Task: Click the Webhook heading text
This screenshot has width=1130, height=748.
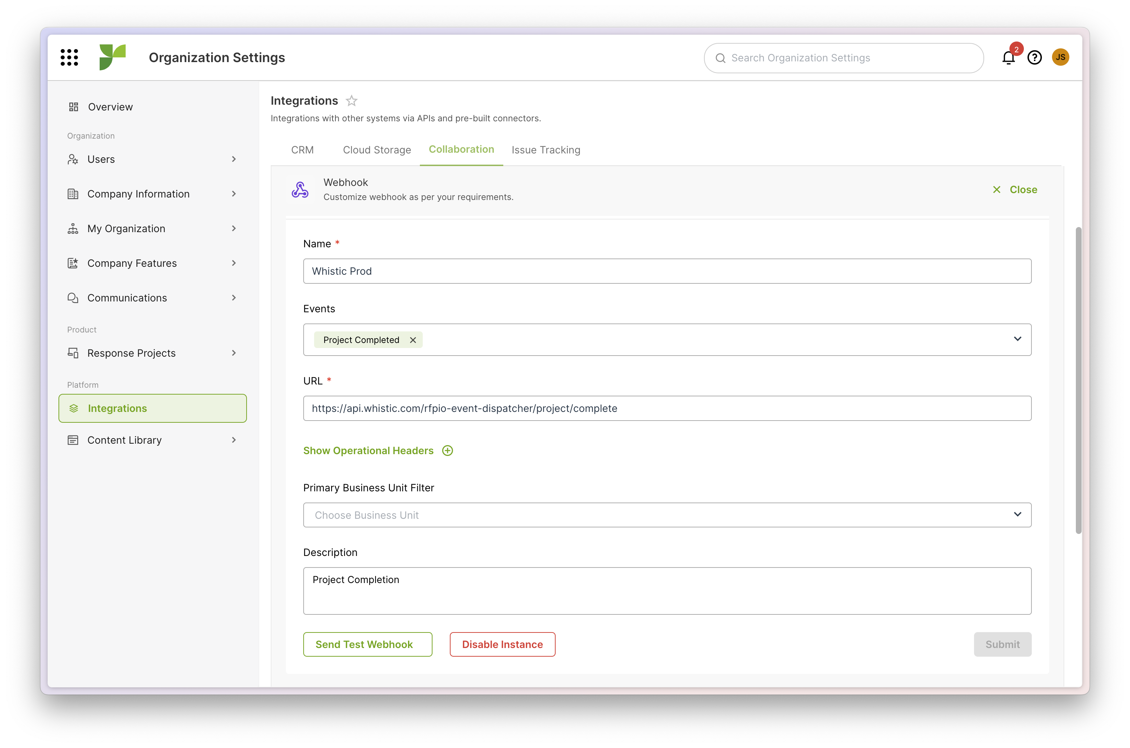Action: pos(345,182)
